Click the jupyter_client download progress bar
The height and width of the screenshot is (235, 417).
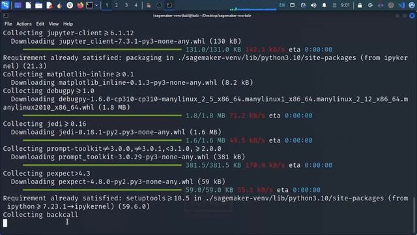(102, 50)
